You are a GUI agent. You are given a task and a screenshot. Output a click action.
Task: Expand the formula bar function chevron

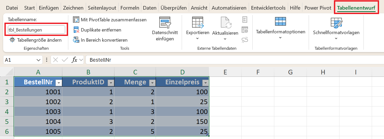(x=81, y=60)
